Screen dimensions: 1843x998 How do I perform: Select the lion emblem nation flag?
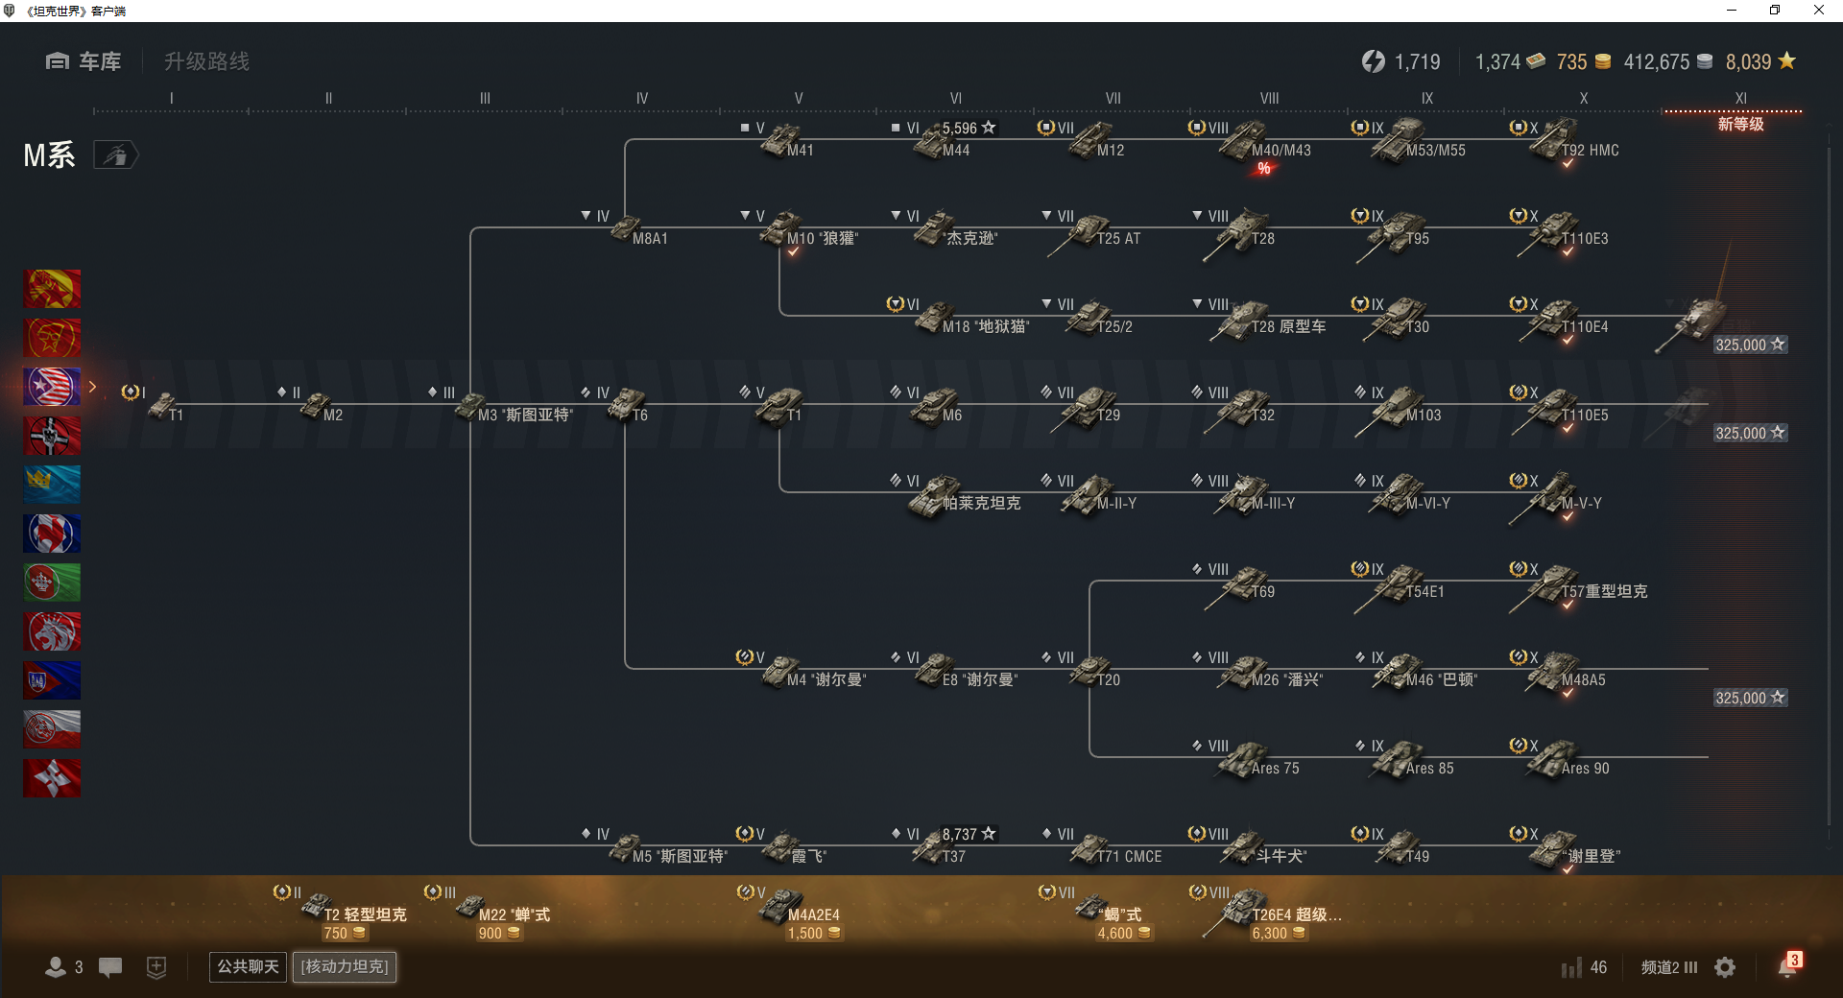(52, 631)
